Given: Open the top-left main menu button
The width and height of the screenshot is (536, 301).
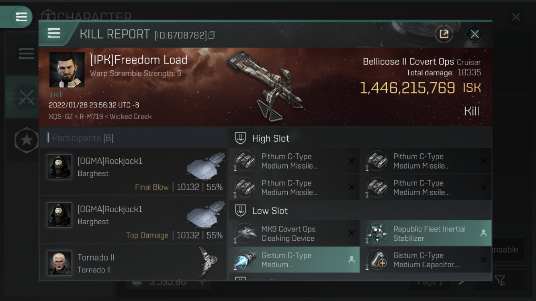Looking at the screenshot, I should pos(20,17).
